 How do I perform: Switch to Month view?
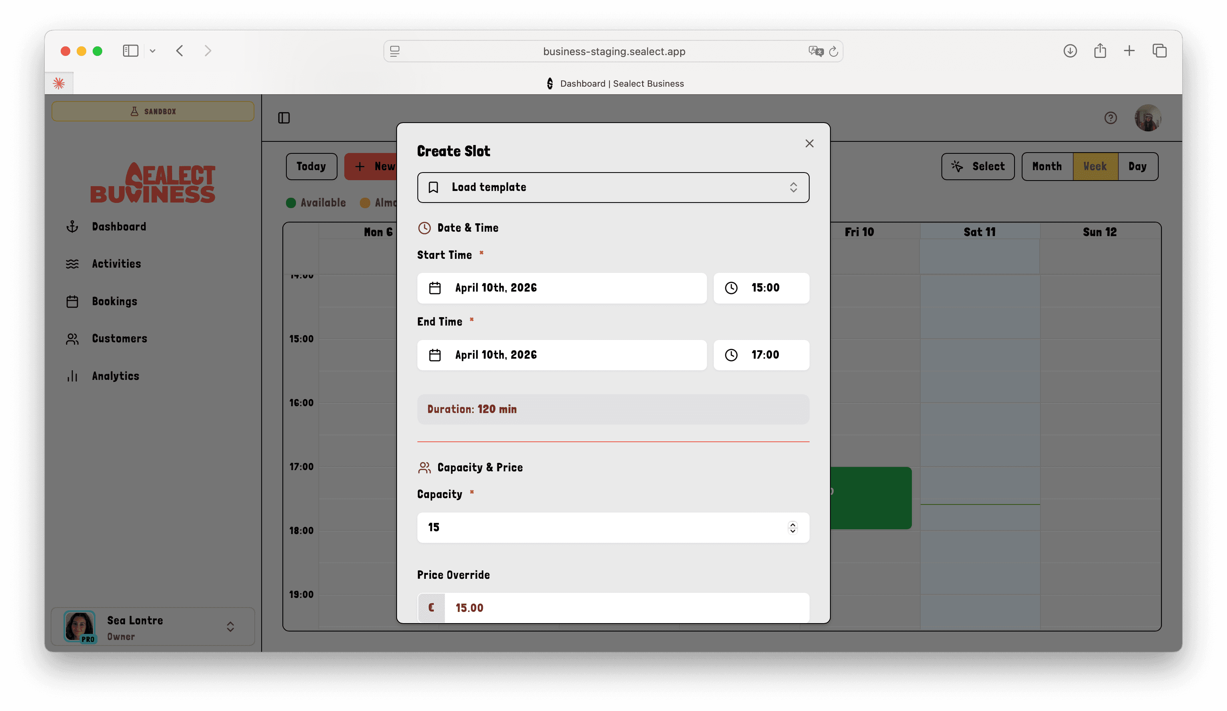pos(1046,166)
